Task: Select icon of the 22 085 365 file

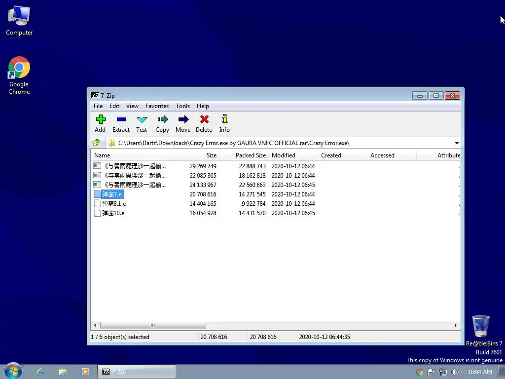Action: [97, 175]
